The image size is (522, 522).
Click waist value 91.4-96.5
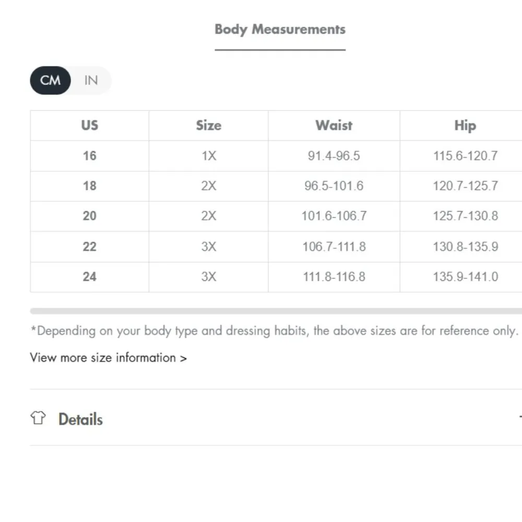[x=334, y=156]
